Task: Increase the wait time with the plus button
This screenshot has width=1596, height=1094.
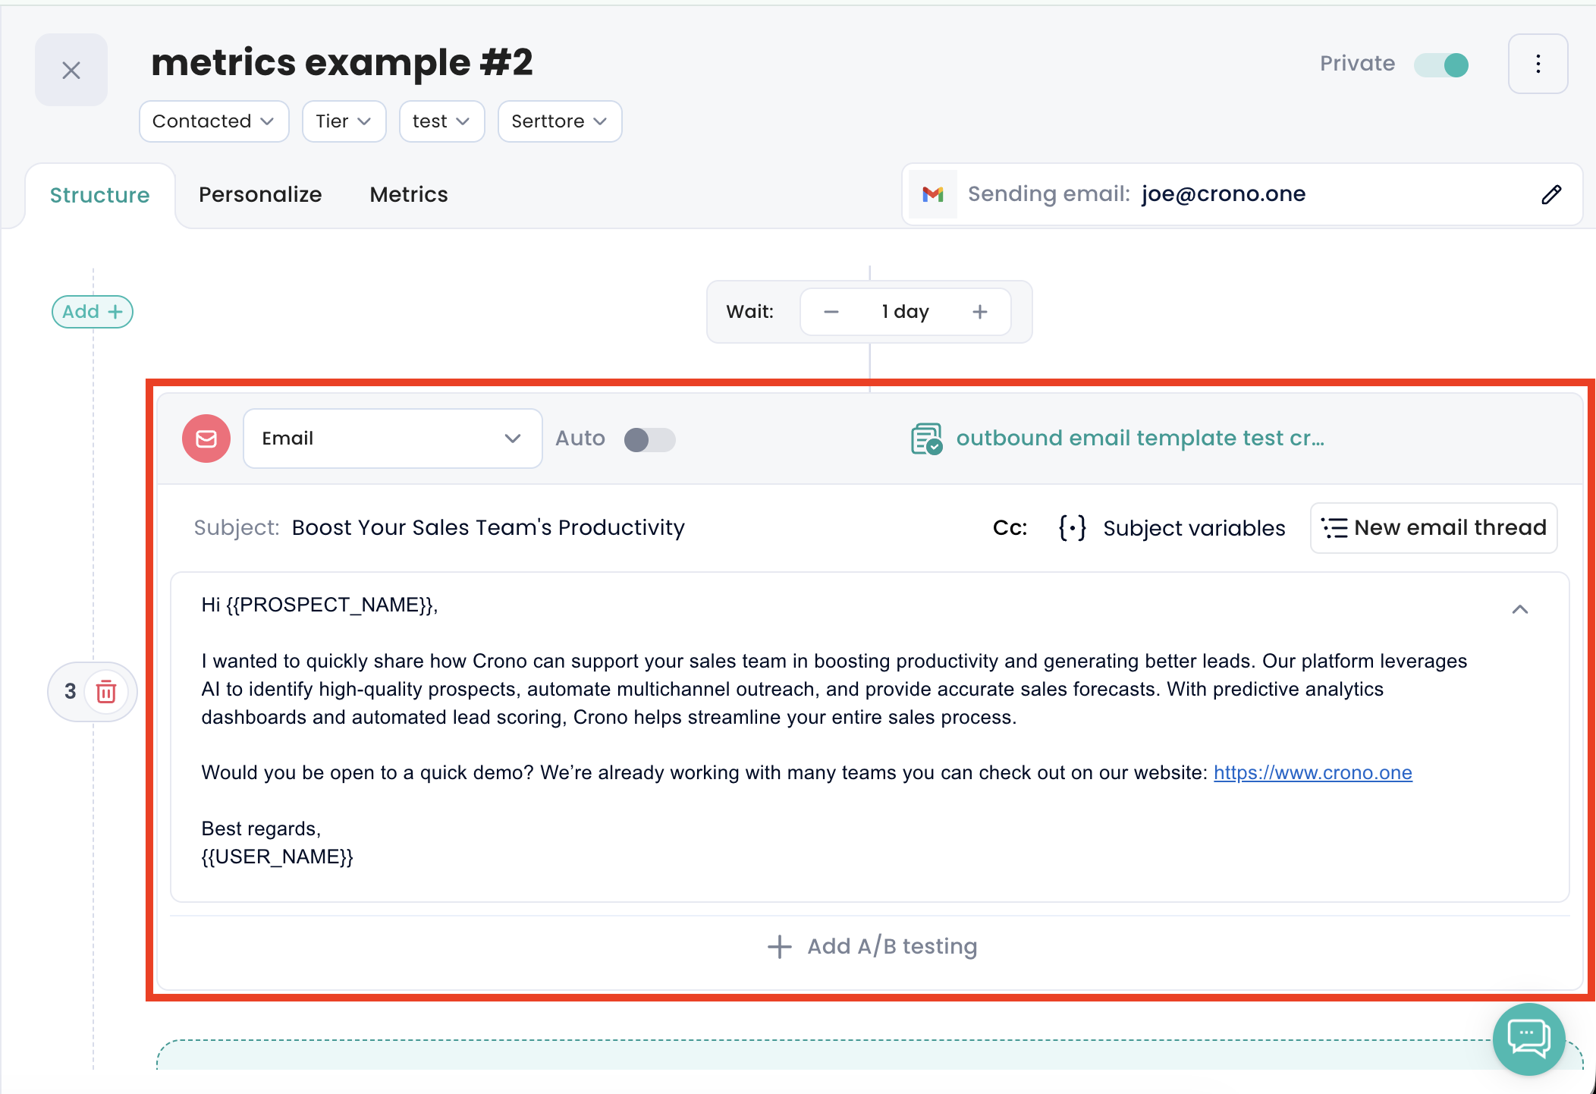Action: click(980, 312)
